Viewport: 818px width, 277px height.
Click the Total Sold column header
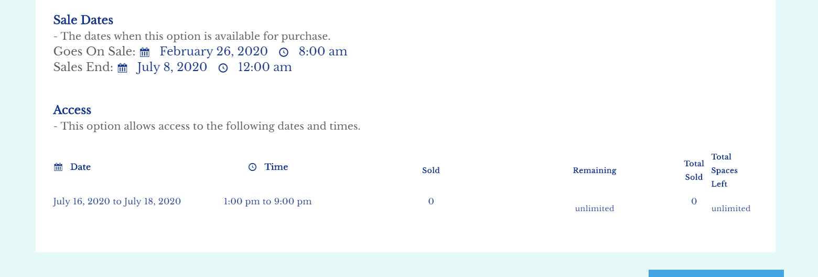[694, 170]
